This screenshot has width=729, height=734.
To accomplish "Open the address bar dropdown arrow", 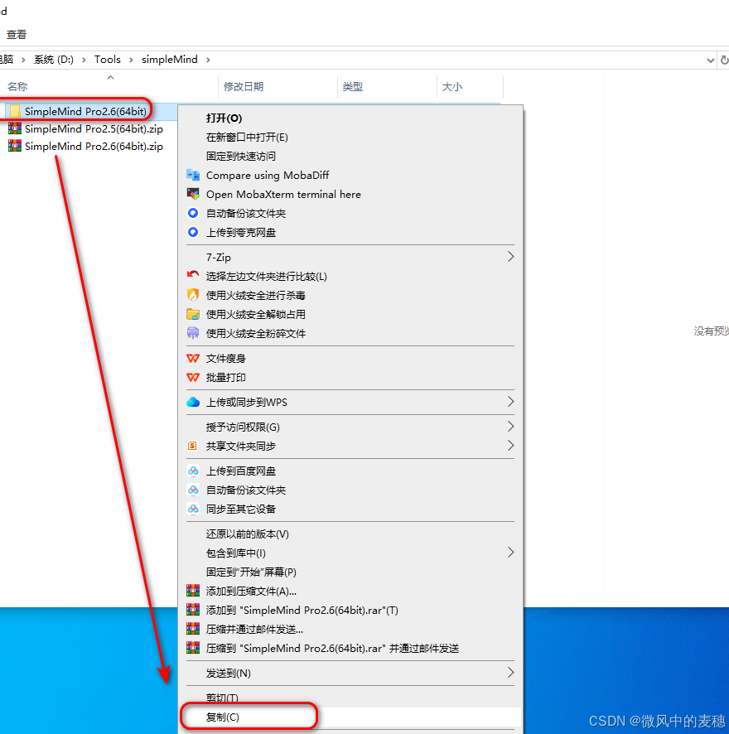I will [708, 59].
